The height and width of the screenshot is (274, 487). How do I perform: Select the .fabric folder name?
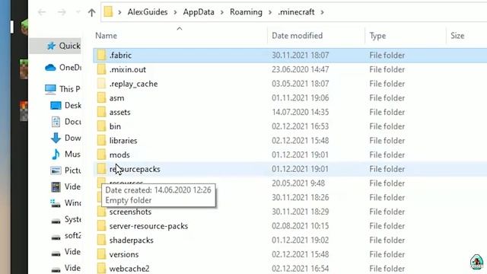(x=120, y=56)
